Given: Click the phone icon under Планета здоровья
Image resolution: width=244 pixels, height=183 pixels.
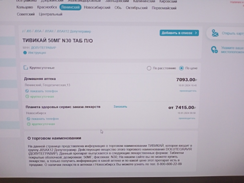Looking at the screenshot, I should pyautogui.click(x=28, y=119).
